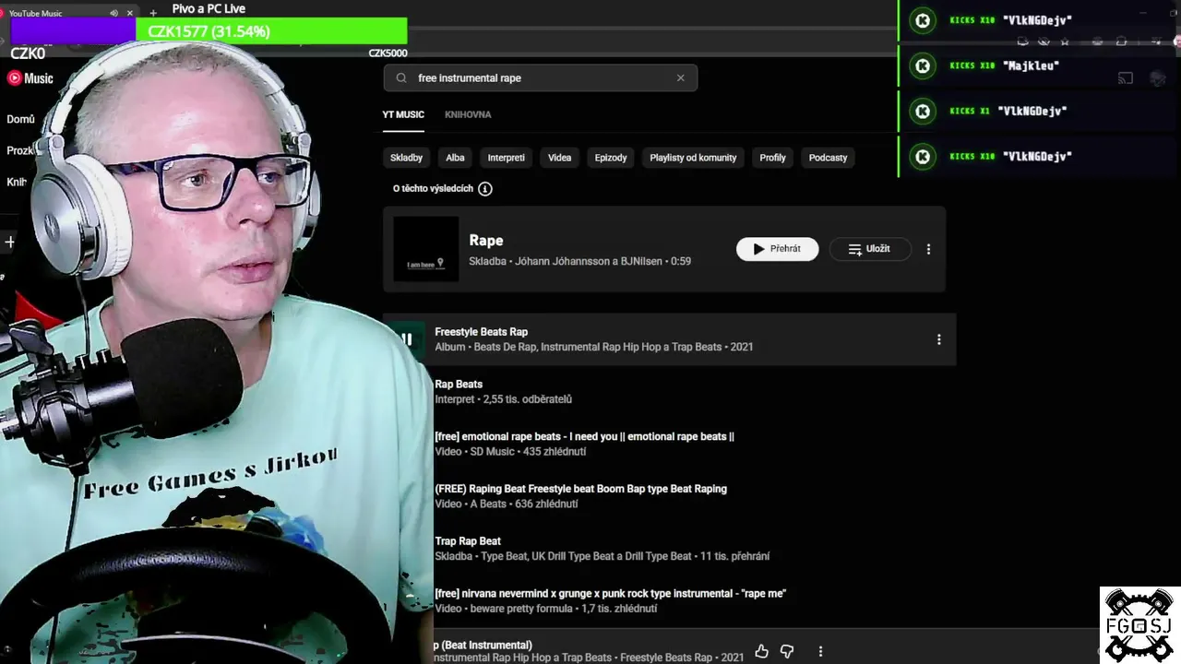Click the Kick icon beside Majkleu alert
1181x664 pixels.
pyautogui.click(x=922, y=65)
